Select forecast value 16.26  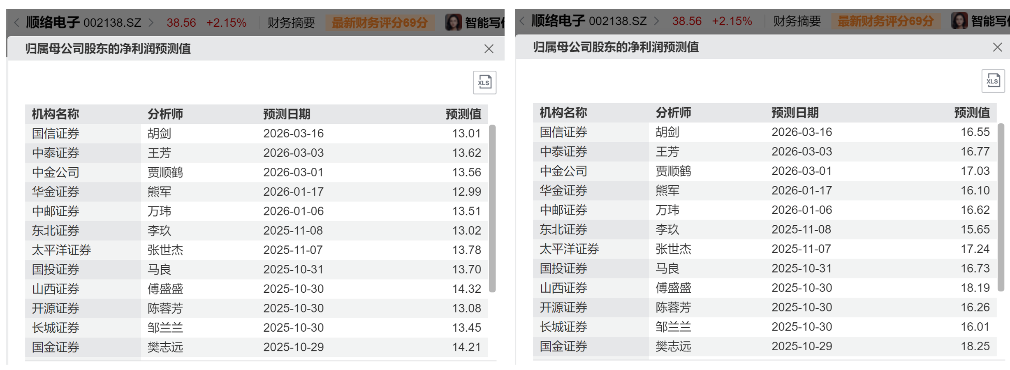(975, 307)
